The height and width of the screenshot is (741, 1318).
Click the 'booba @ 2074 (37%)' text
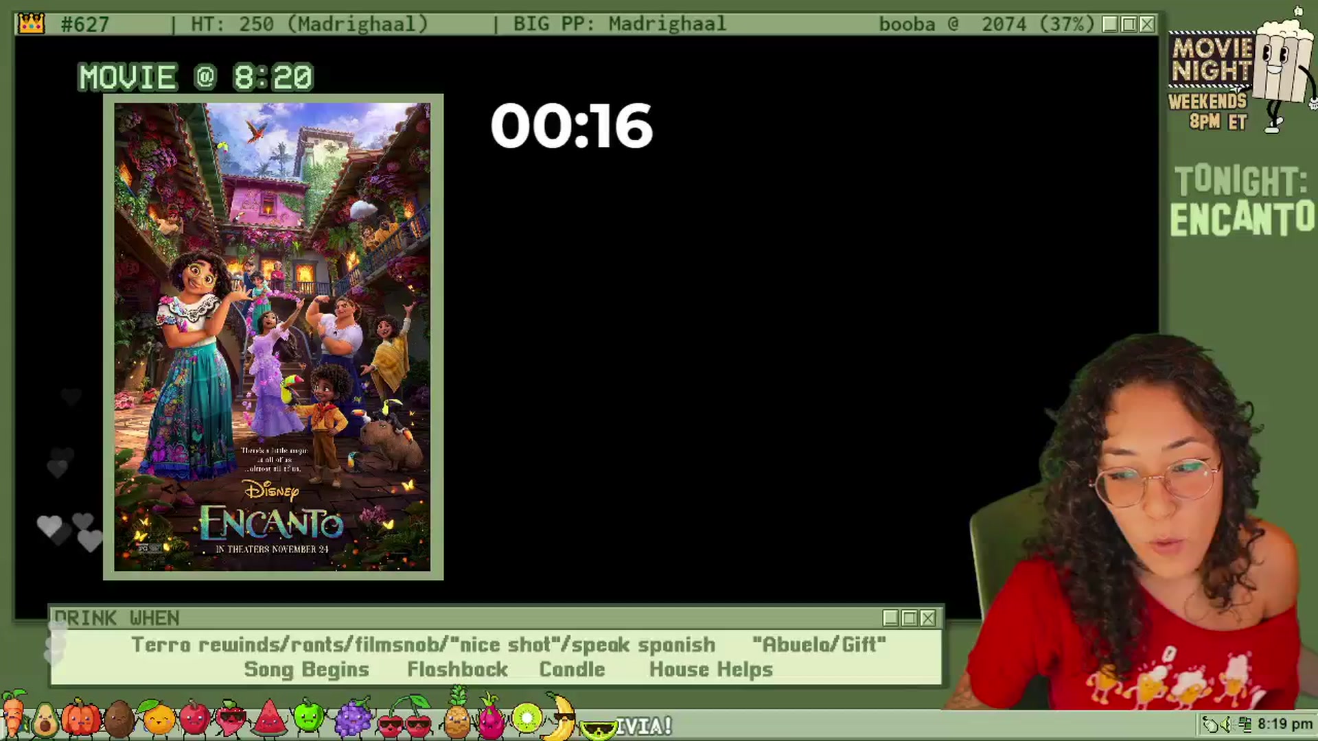pos(986,24)
